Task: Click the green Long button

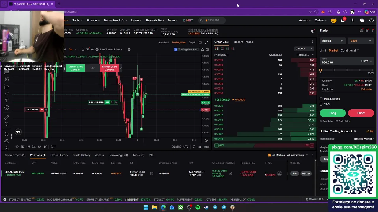Action: coord(333,113)
